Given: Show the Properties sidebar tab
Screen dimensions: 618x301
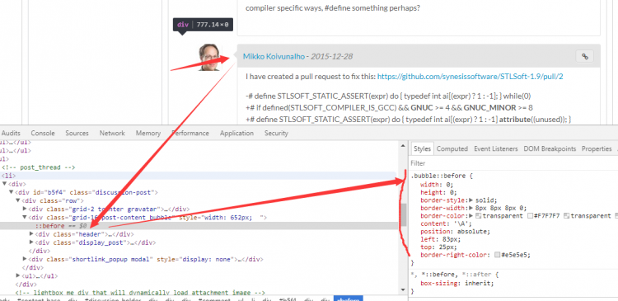Looking at the screenshot, I should tap(597, 148).
